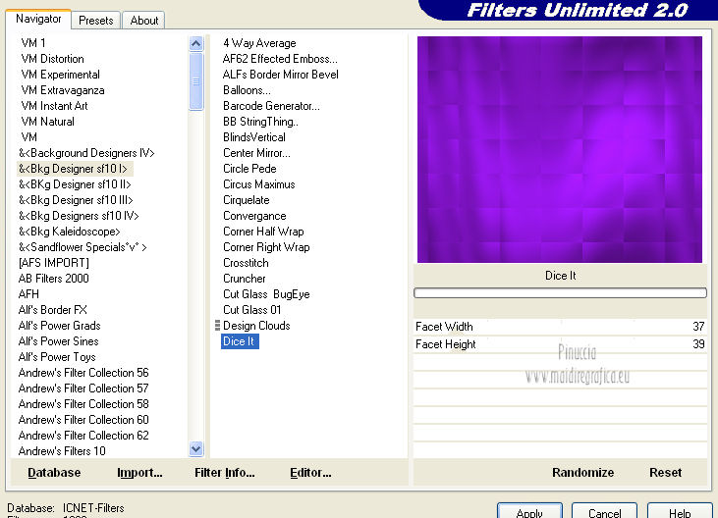Cancel the filter dialog
The height and width of the screenshot is (518, 718).
click(x=604, y=511)
